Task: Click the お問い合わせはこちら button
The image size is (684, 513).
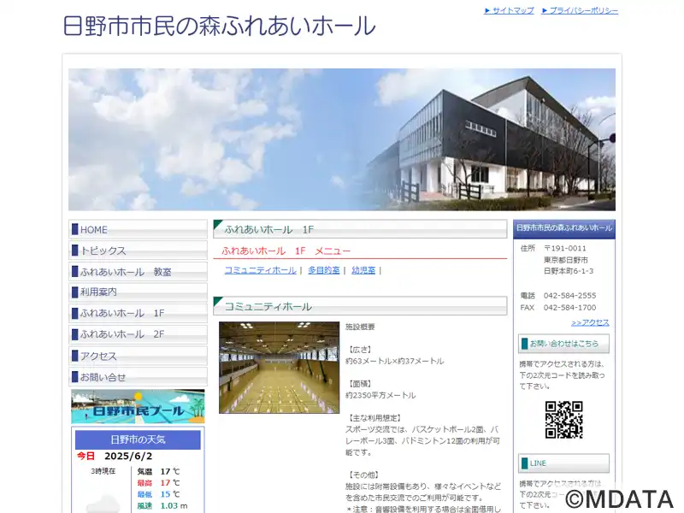Action: tap(563, 344)
